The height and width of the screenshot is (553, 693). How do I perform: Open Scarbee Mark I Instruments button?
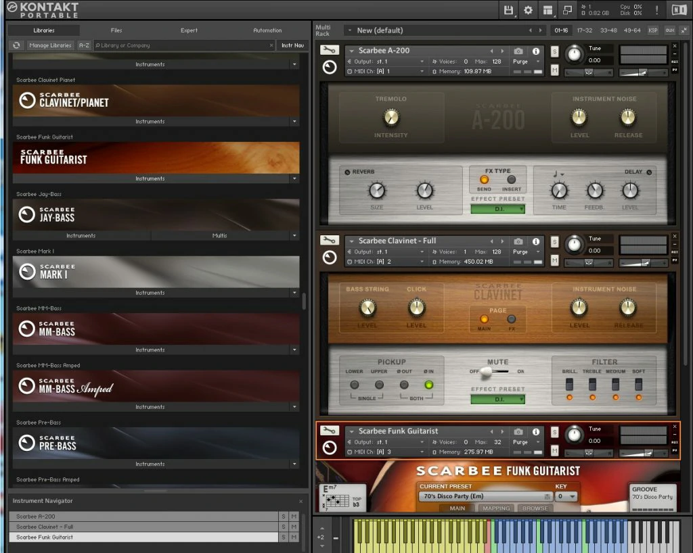coord(150,293)
